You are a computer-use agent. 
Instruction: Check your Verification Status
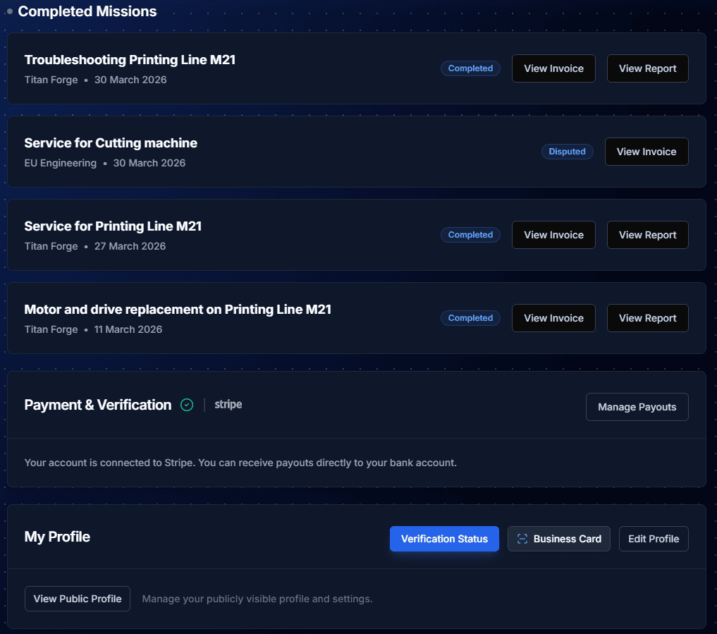[x=444, y=538]
